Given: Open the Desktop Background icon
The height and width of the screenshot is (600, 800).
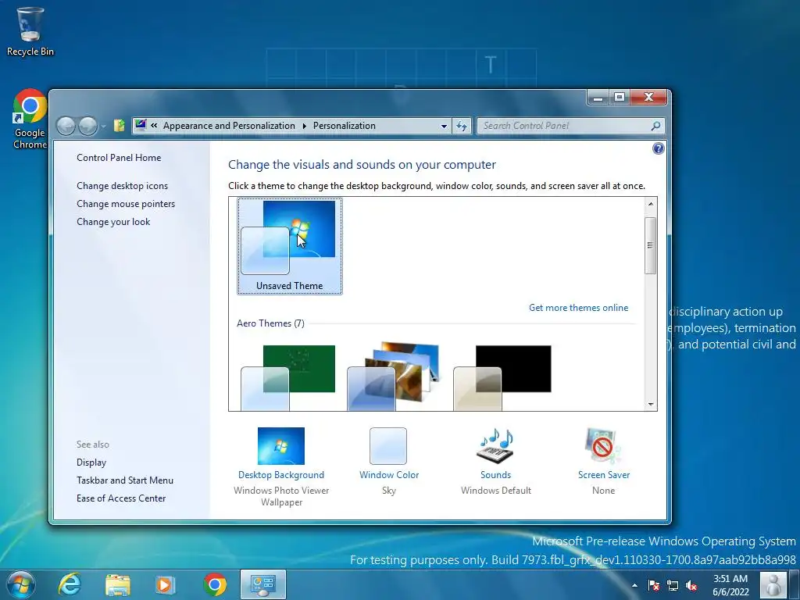Looking at the screenshot, I should 281,446.
